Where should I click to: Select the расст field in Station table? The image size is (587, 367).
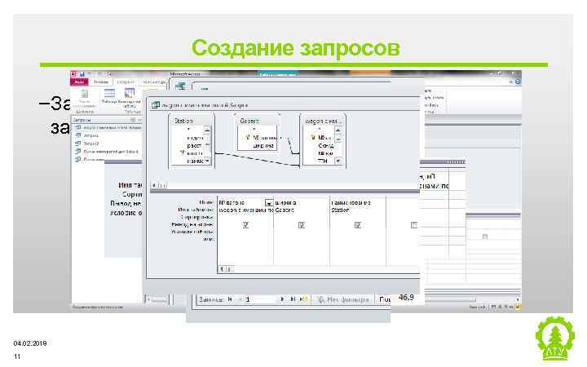click(x=194, y=145)
